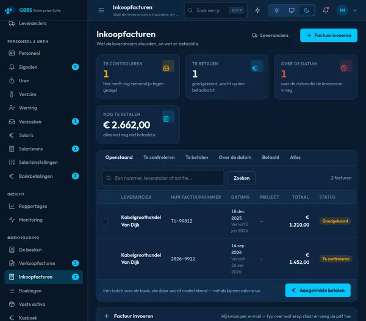The image size is (366, 321).
Task: Switch to the Alles tab
Action: (x=295, y=157)
